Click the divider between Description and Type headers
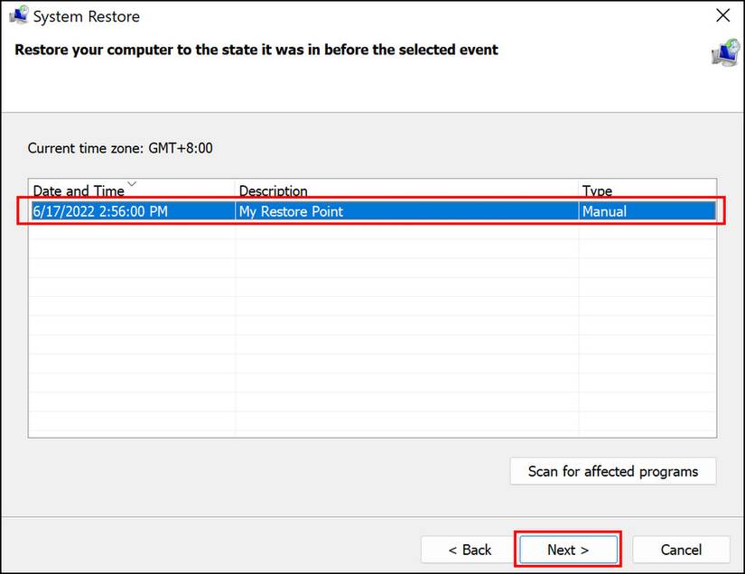Screen dimensions: 745x574 point(578,190)
